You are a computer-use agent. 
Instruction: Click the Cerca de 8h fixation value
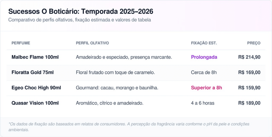204,72
